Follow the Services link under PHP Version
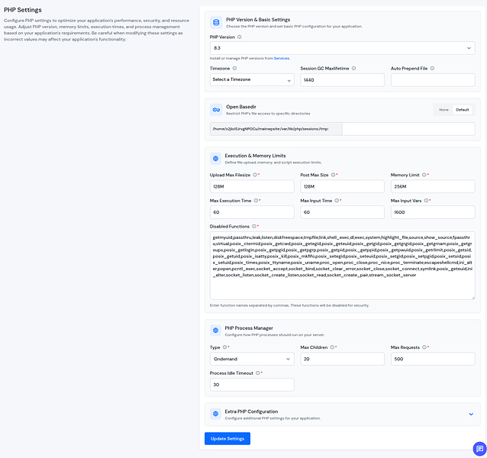The width and height of the screenshot is (487, 458). click(x=282, y=58)
